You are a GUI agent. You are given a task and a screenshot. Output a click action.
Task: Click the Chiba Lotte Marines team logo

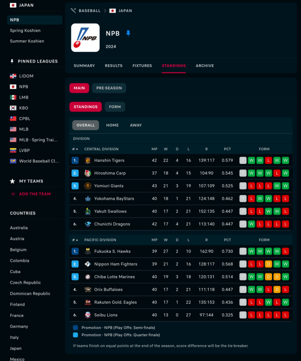[x=87, y=277]
